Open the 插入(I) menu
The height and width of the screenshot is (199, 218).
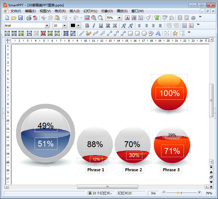tap(74, 11)
